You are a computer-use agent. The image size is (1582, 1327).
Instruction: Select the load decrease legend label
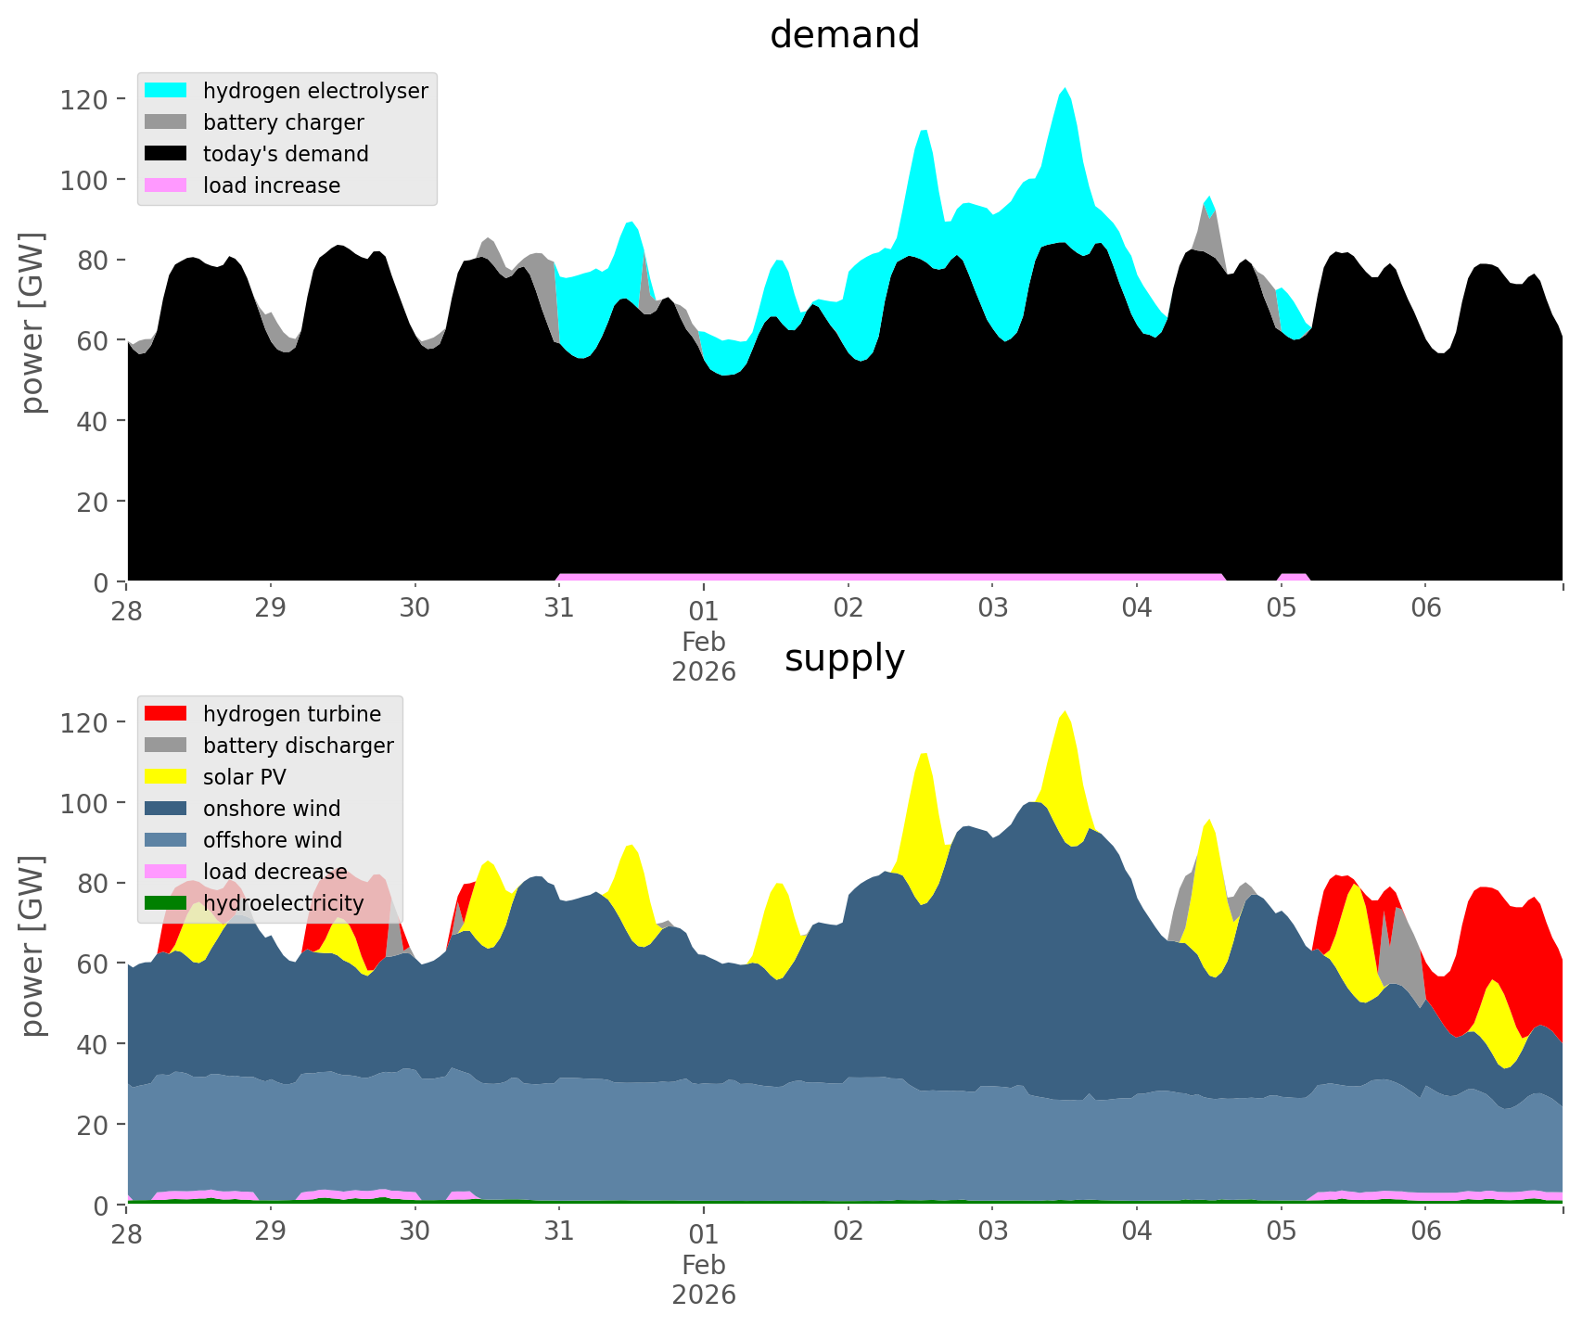(x=274, y=872)
